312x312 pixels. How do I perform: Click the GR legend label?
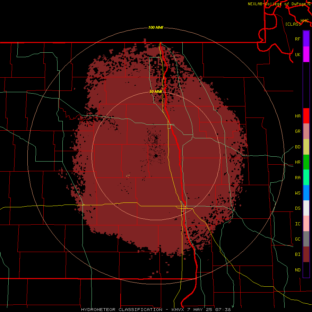point(297,131)
